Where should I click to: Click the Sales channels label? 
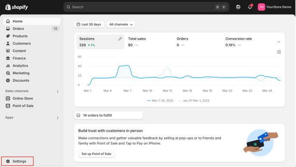(17, 91)
